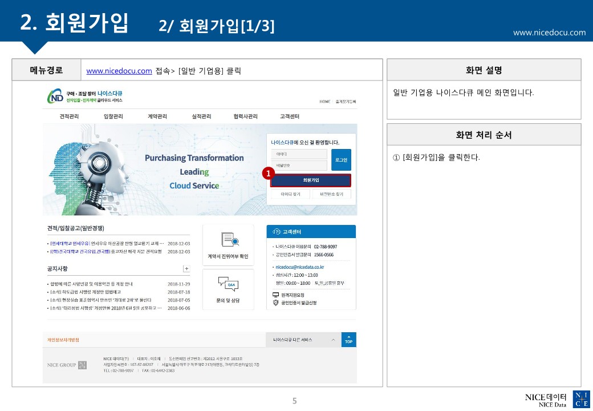The height and width of the screenshot is (411, 593).
Task: Click the date 2018-11-29 in notices
Action: [179, 284]
